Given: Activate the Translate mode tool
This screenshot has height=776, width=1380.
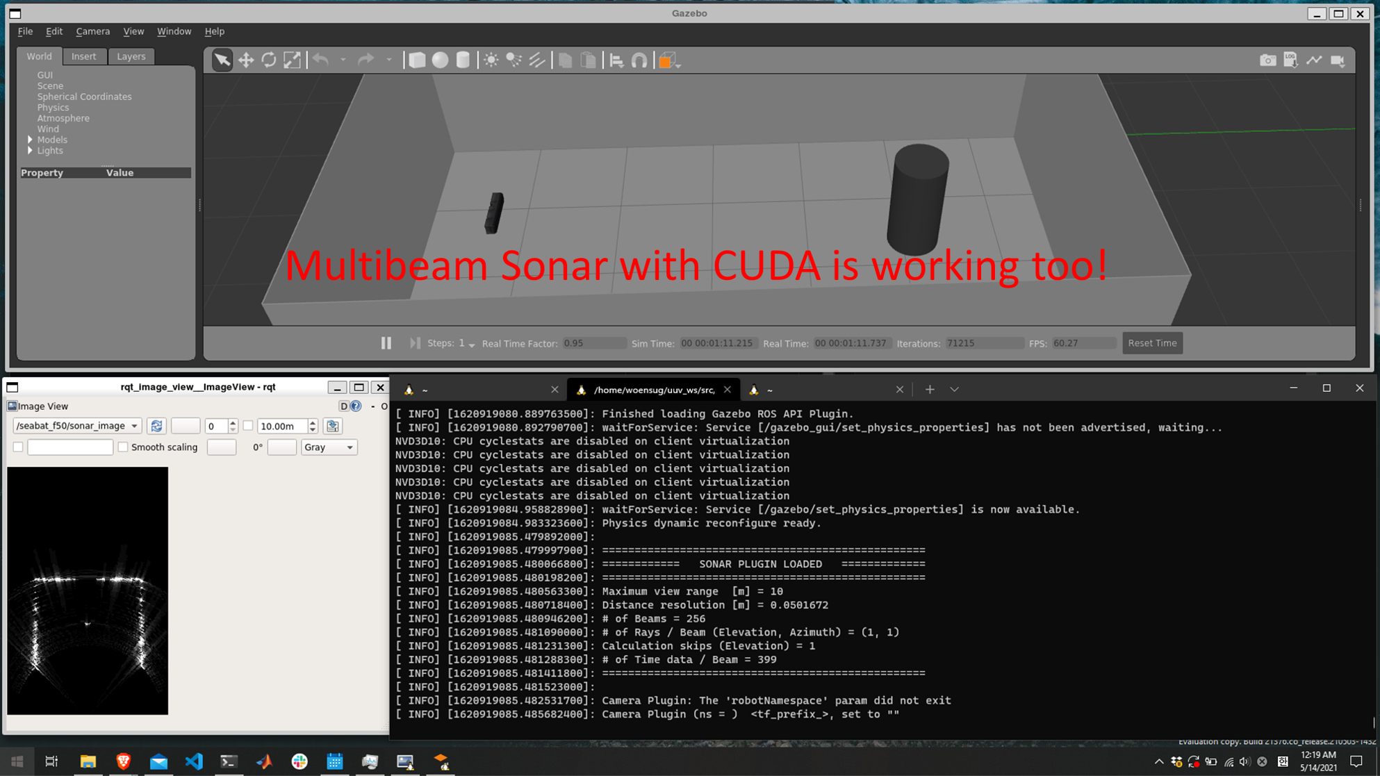Looking at the screenshot, I should pyautogui.click(x=245, y=60).
